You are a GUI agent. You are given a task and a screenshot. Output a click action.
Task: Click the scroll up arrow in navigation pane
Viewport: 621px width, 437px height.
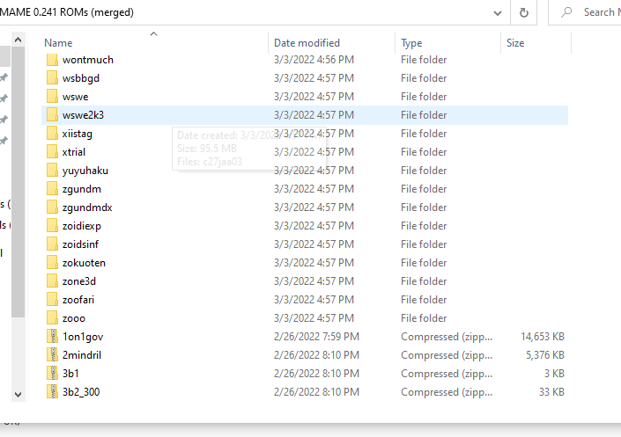[x=18, y=40]
